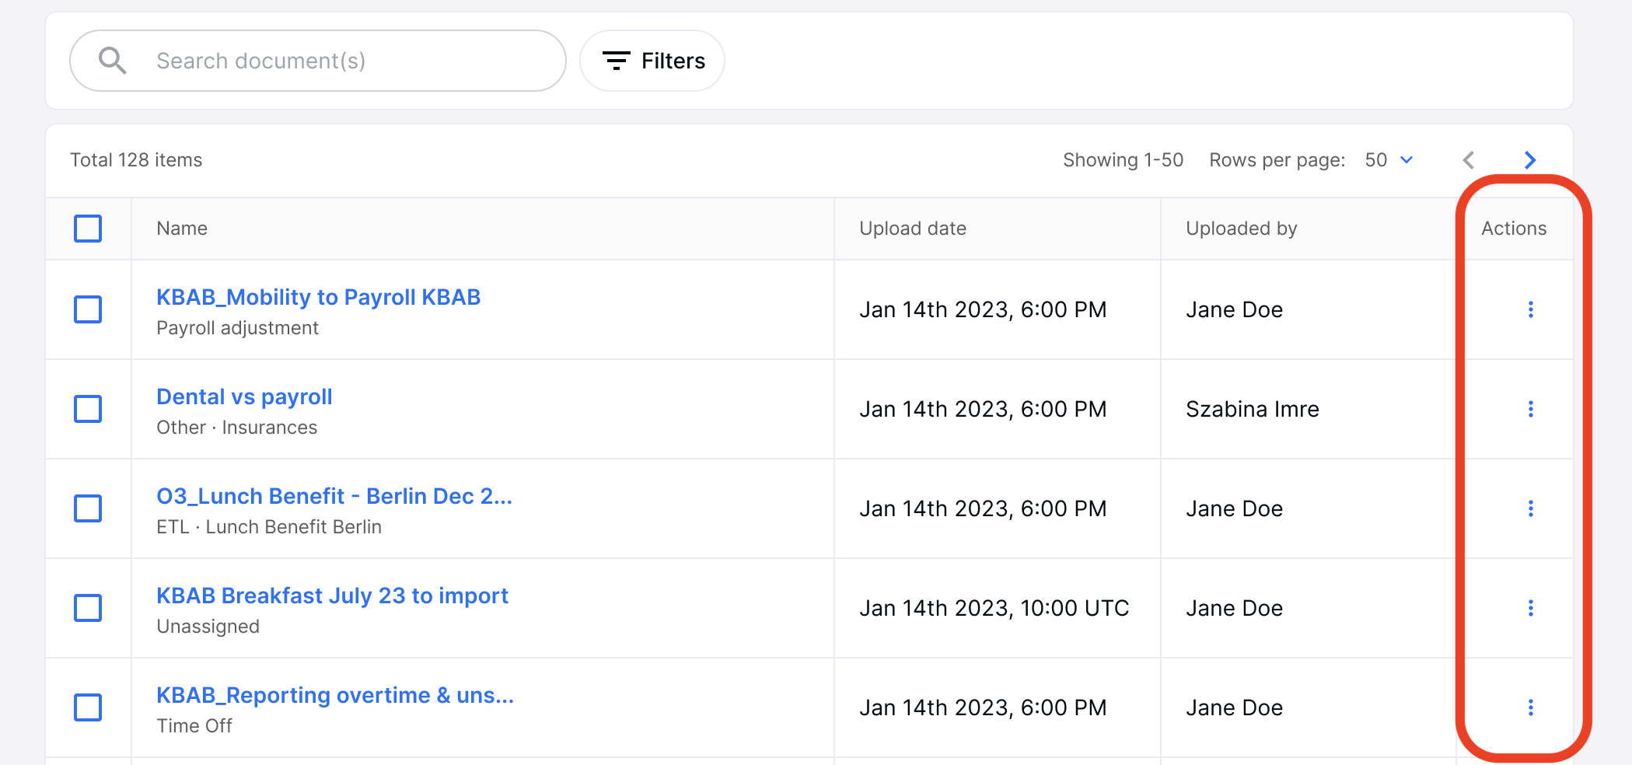This screenshot has width=1632, height=765.
Task: Go to next page of documents
Action: (1529, 160)
